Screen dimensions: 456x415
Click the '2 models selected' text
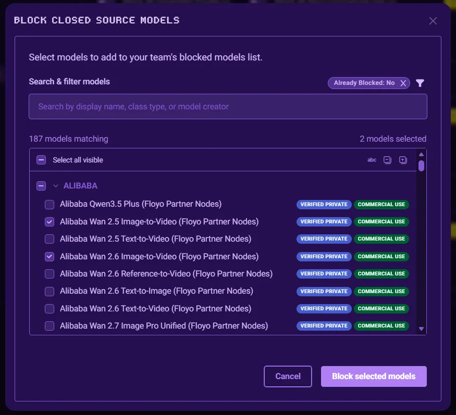(393, 139)
